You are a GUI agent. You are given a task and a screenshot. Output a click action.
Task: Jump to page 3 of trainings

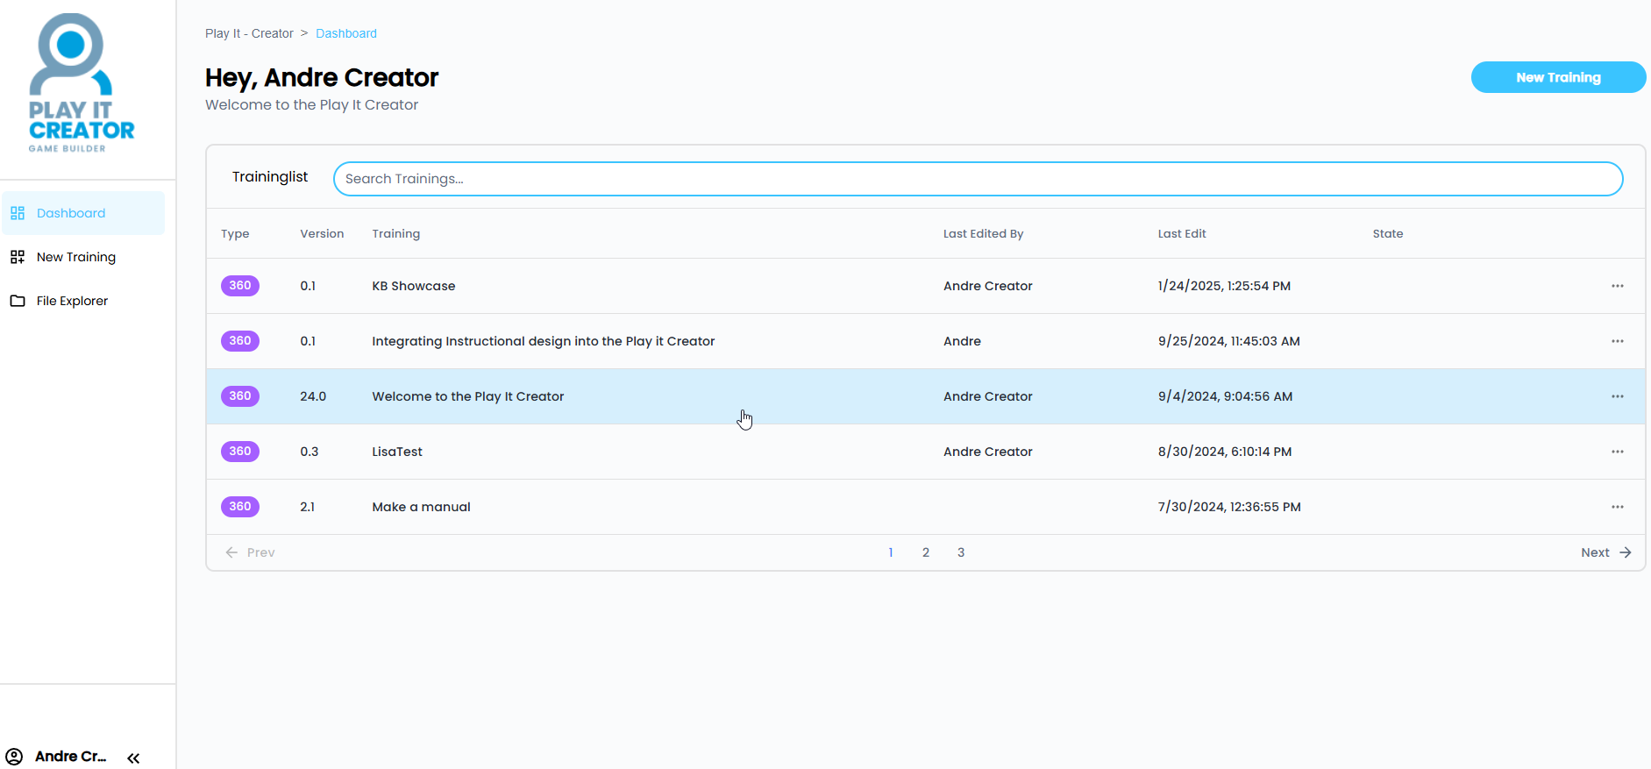click(960, 552)
